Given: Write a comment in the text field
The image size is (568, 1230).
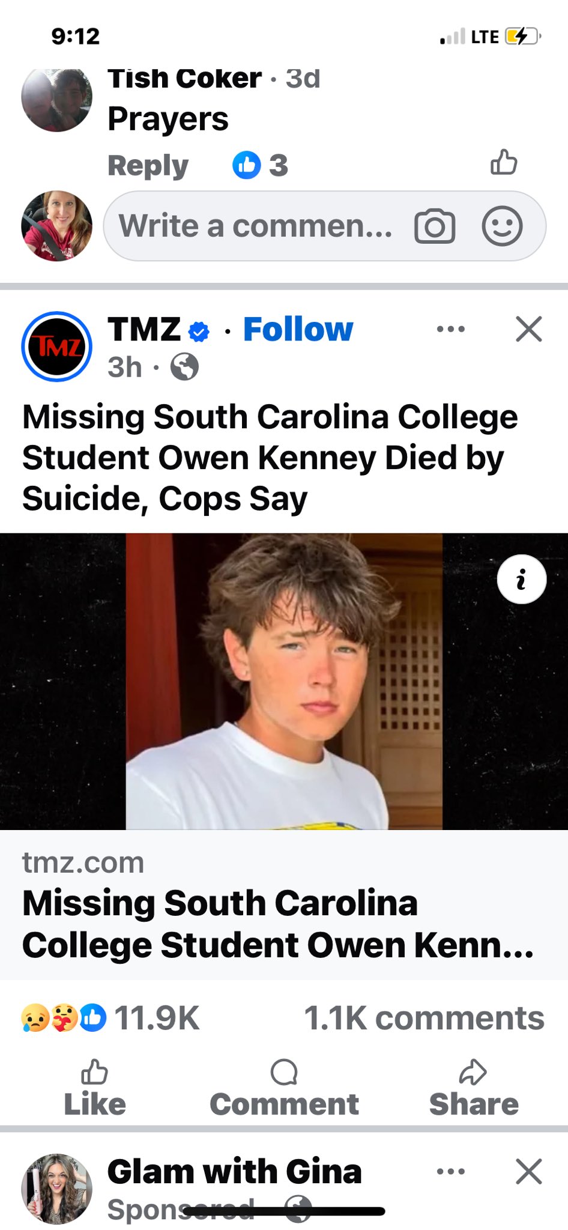Looking at the screenshot, I should 255,226.
